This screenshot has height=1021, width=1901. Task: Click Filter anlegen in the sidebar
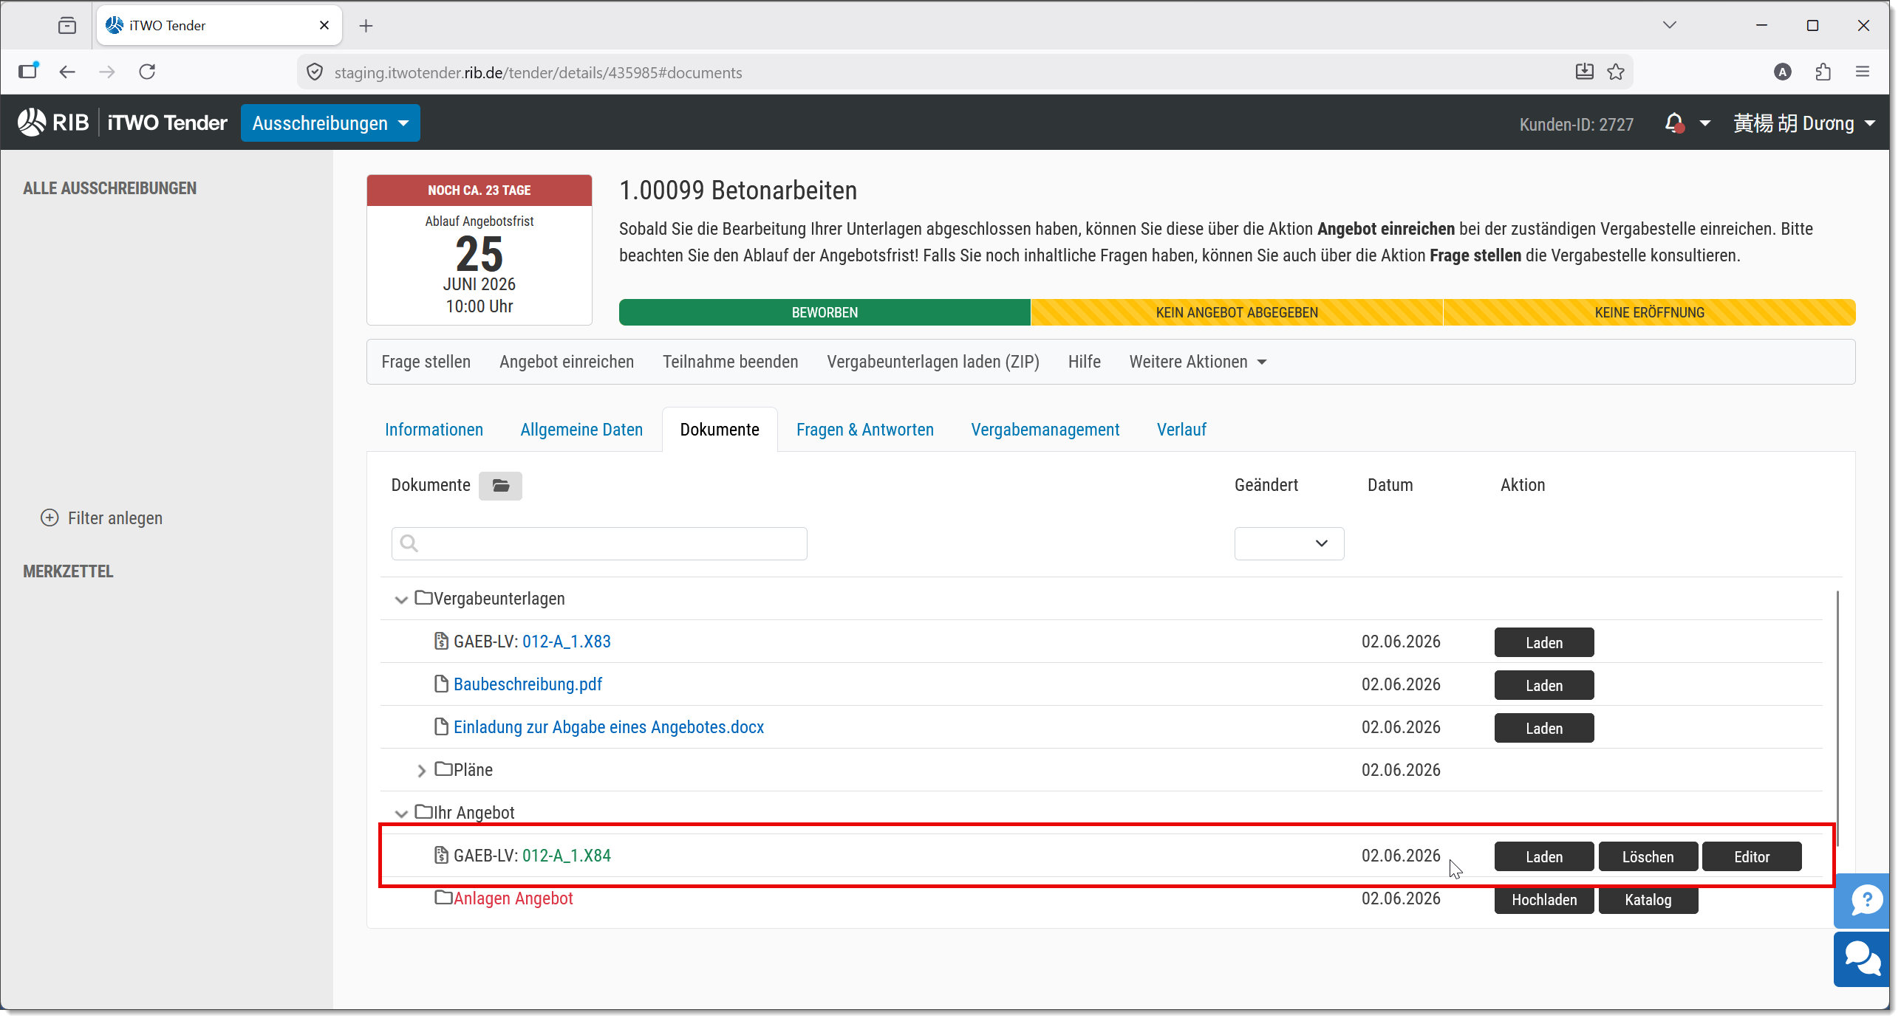115,518
